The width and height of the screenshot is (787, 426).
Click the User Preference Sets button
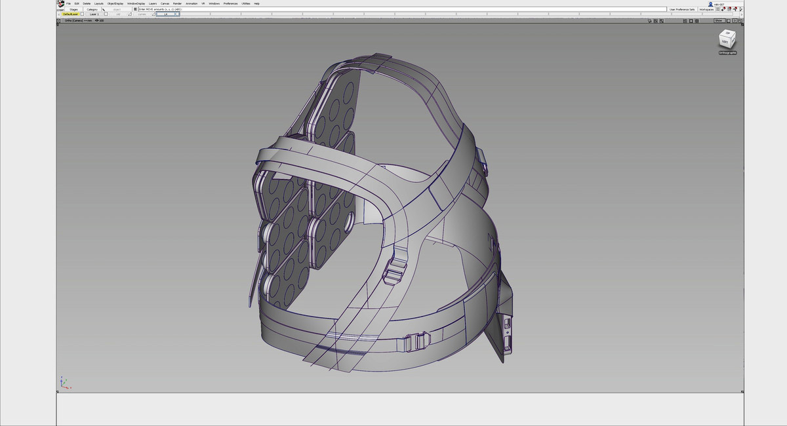pyautogui.click(x=681, y=9)
